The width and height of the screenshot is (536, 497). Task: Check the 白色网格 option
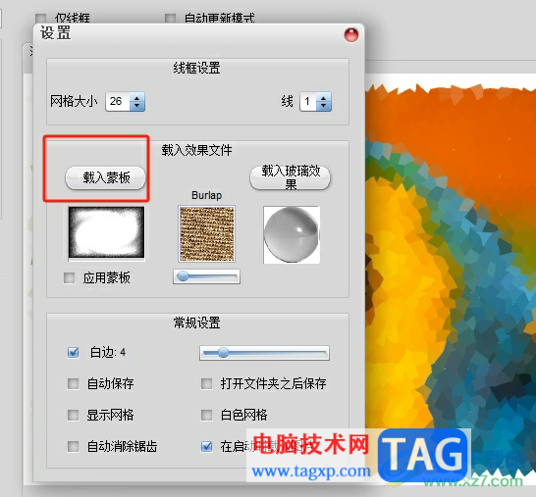(206, 415)
